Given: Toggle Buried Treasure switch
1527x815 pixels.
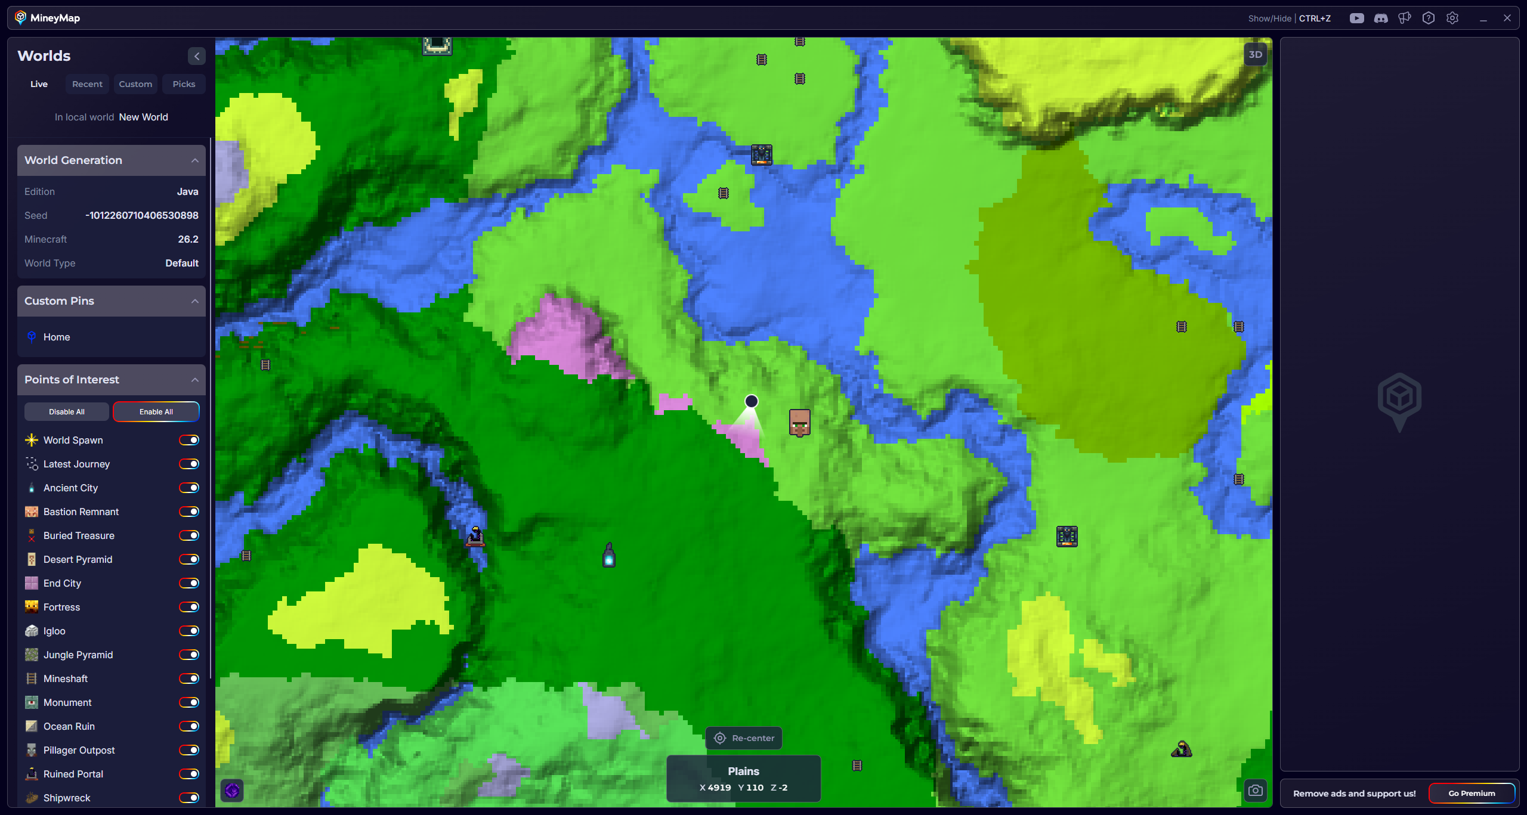Looking at the screenshot, I should pos(189,535).
